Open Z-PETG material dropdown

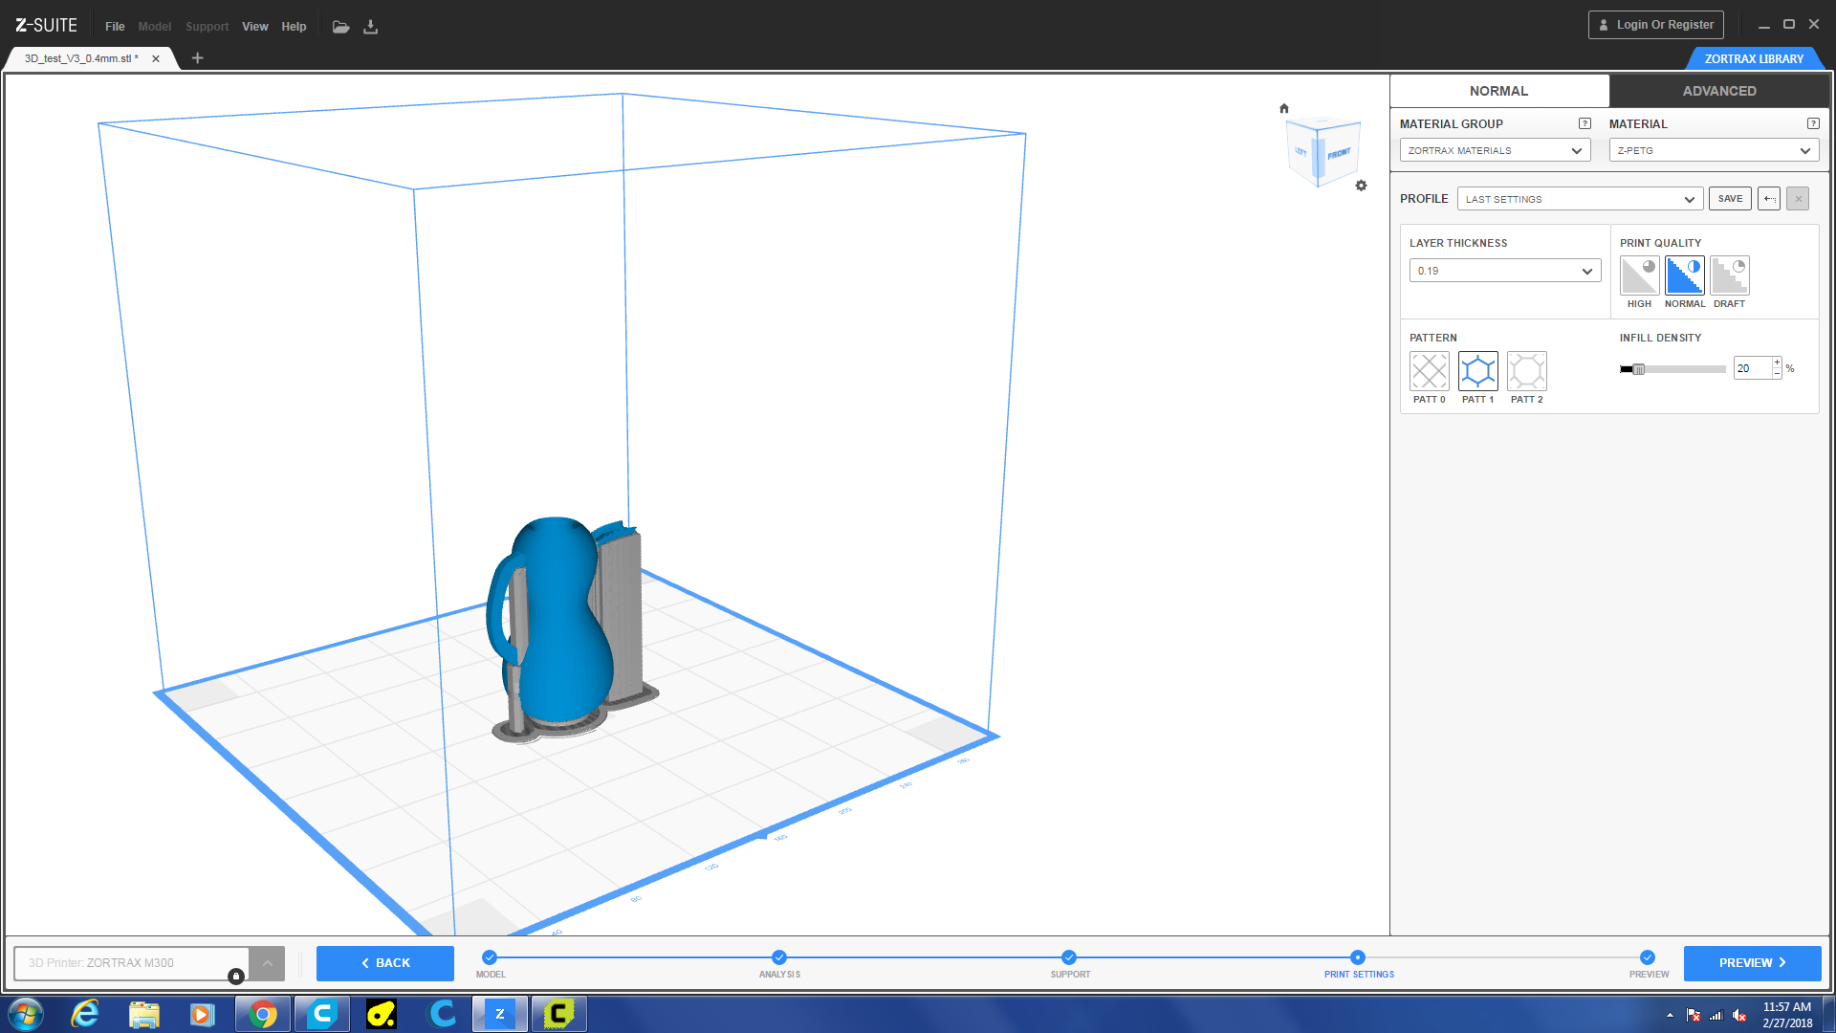1714,150
